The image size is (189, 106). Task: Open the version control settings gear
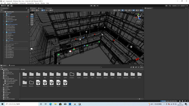click(12, 6)
